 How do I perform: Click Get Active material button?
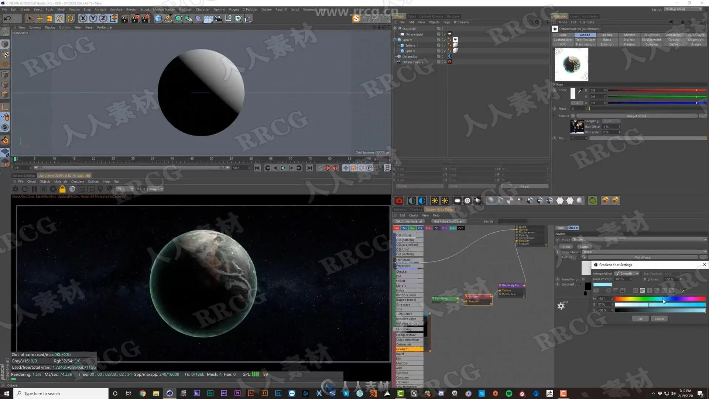(x=408, y=222)
